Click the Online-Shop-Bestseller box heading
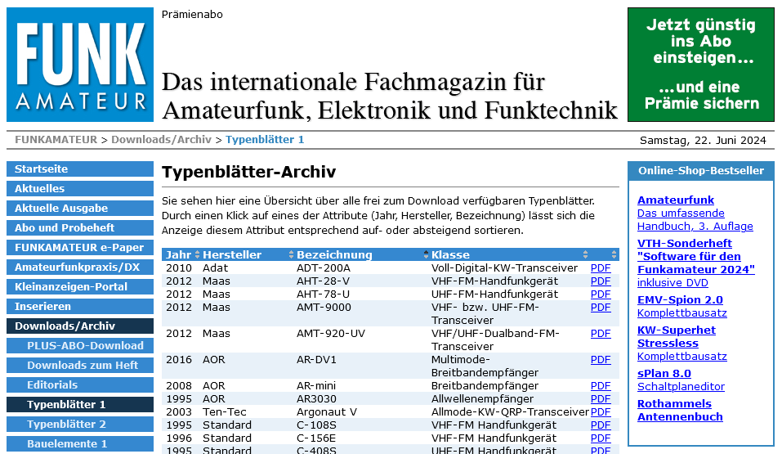The height and width of the screenshot is (454, 782). (x=701, y=171)
